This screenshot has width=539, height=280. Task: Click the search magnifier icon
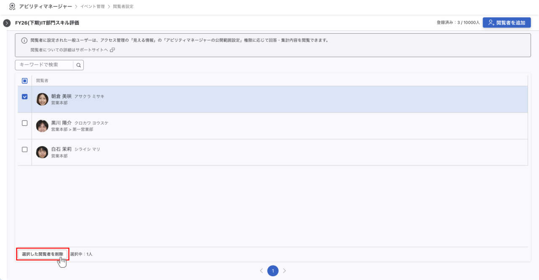pyautogui.click(x=78, y=65)
